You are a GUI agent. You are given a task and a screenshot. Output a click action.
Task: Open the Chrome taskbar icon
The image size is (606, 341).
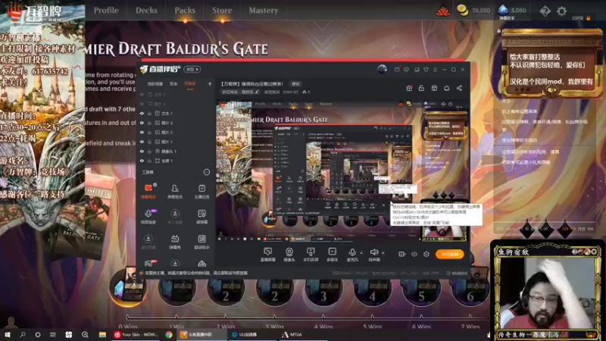[x=169, y=335]
